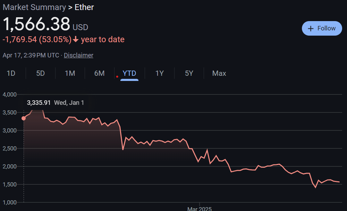Open the 6M chart range
The image size is (347, 211).
(99, 73)
